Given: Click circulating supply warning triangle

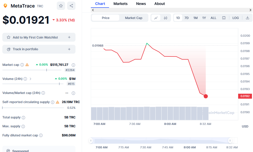Looking at the screenshot, I should [58, 102].
